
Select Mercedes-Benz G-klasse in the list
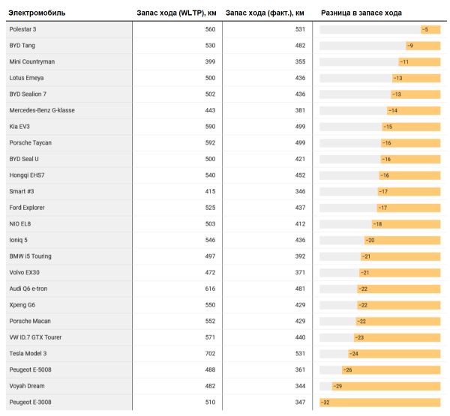[x=42, y=110]
